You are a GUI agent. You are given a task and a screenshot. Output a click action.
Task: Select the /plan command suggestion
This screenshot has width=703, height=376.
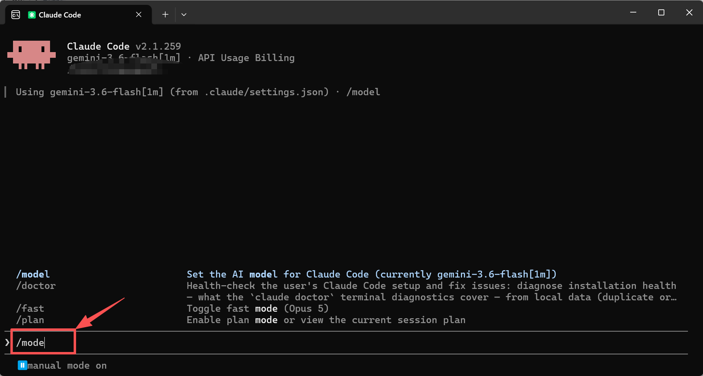coord(30,320)
